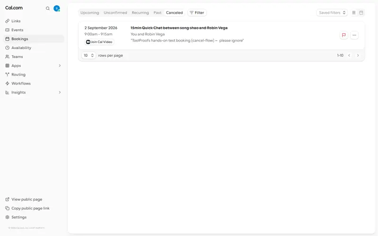Open Settings in the sidebar
The image size is (378, 236).
click(34, 217)
